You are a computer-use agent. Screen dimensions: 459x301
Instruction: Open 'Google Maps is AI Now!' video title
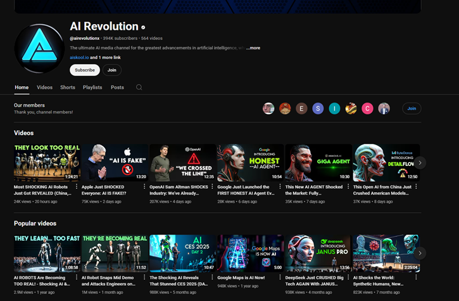[241, 278]
